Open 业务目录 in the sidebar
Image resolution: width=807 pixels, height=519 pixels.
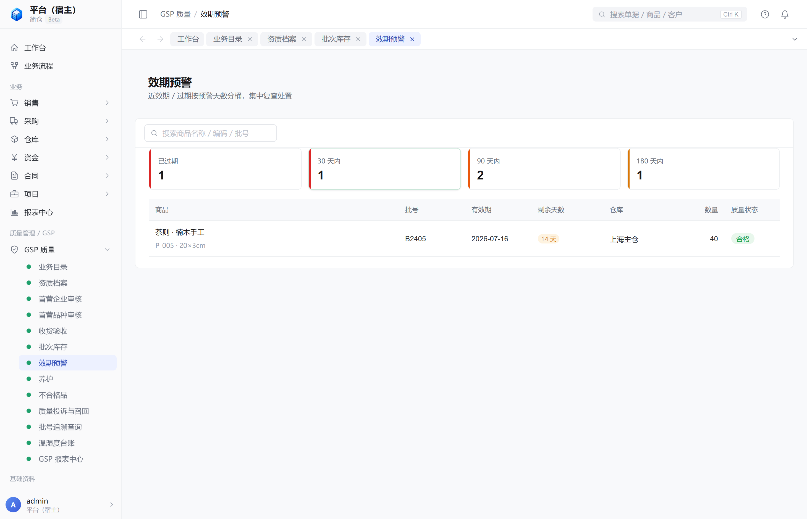pos(67,267)
